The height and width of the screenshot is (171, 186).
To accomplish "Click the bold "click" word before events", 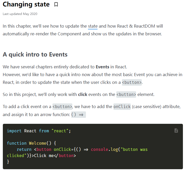I will (83, 94).
